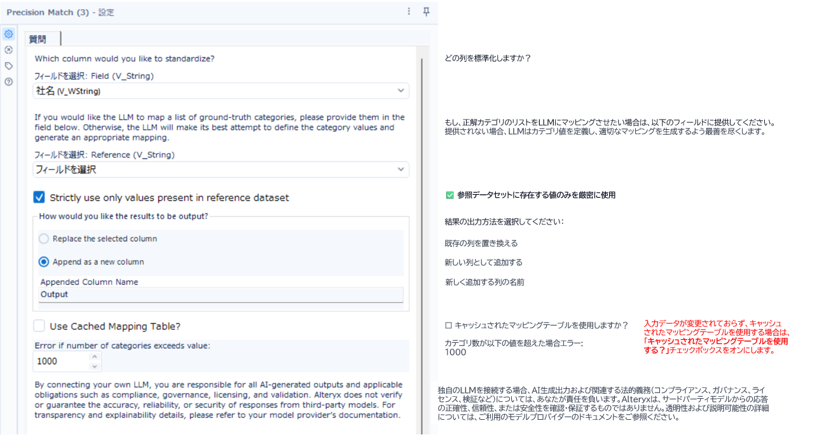
Task: Click the Error if number of categories label
Action: 122,345
